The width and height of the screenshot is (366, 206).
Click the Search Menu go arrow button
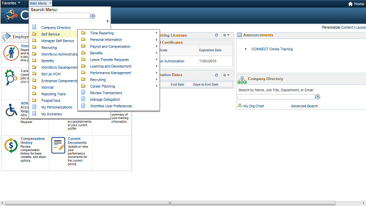click(93, 16)
